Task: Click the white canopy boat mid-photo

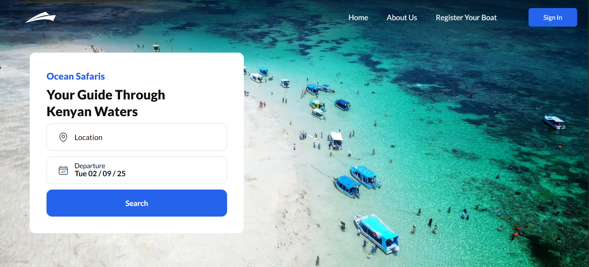Action: (336, 140)
